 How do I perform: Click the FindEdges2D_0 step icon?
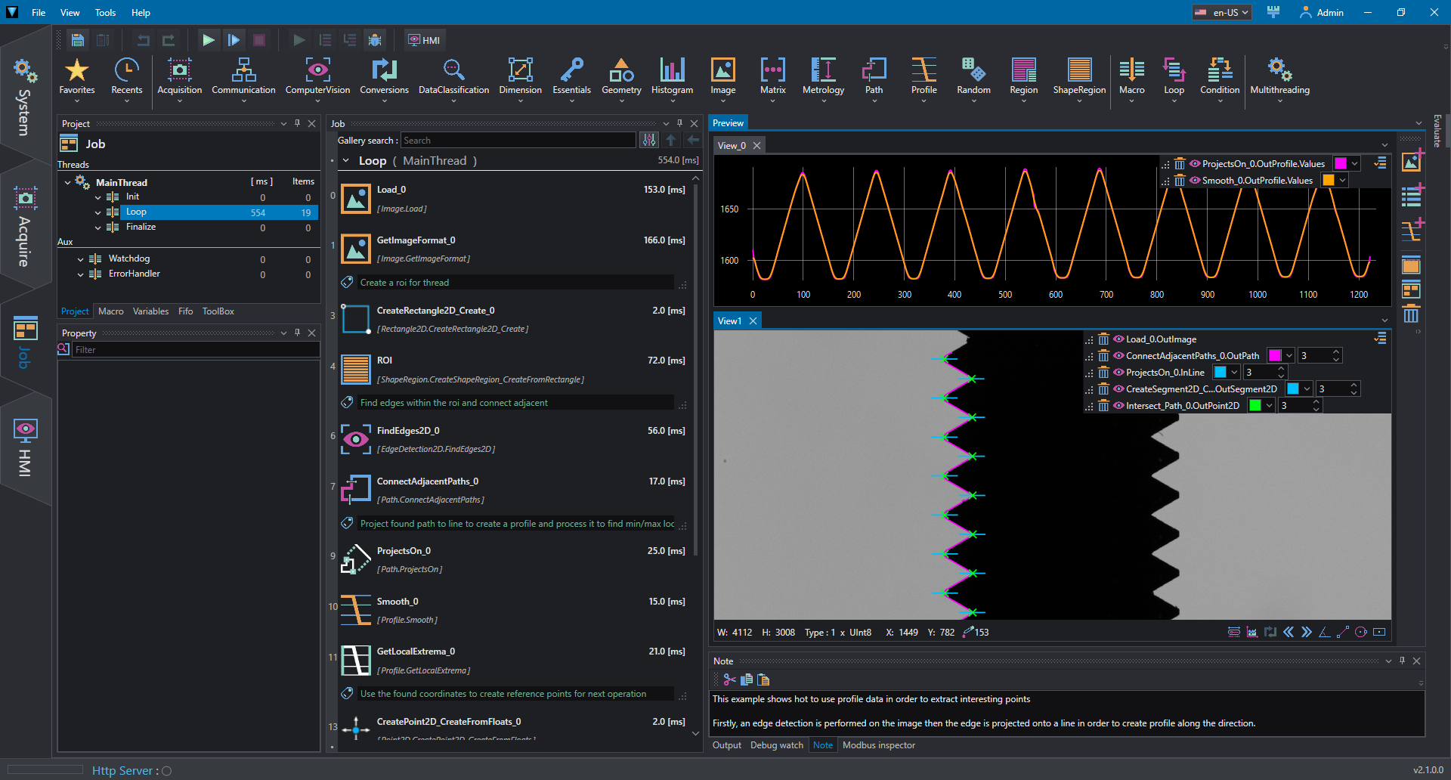pyautogui.click(x=356, y=439)
